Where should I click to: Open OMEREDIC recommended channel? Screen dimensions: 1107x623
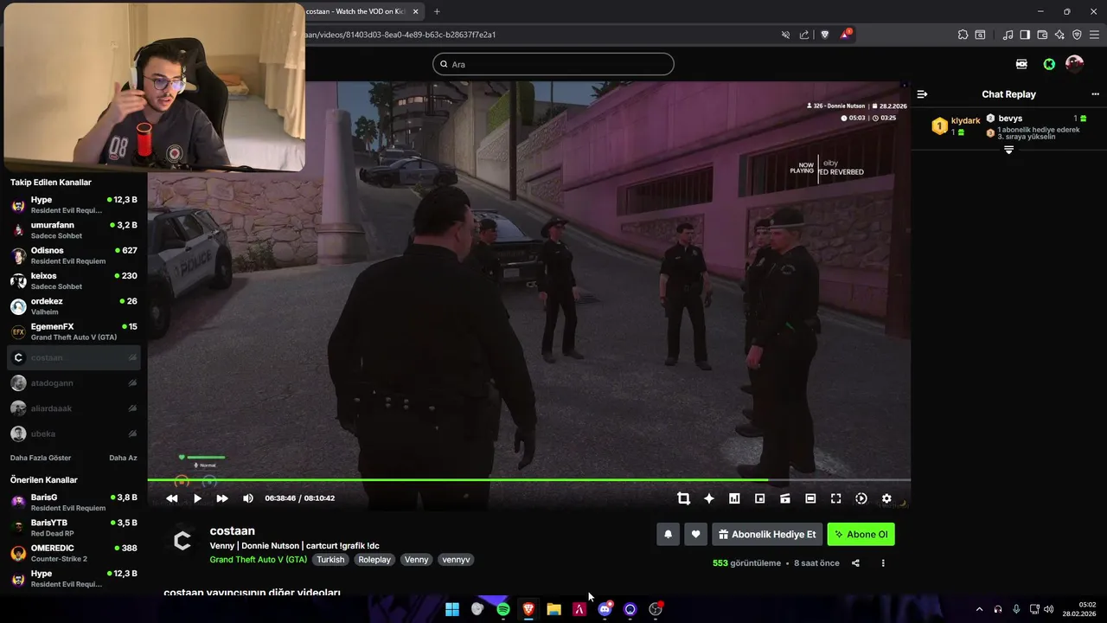tap(74, 553)
